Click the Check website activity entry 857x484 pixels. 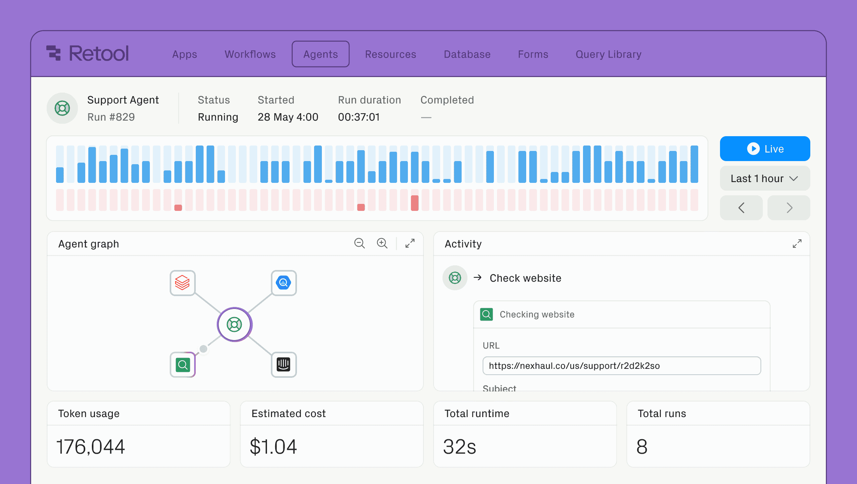[x=525, y=278]
